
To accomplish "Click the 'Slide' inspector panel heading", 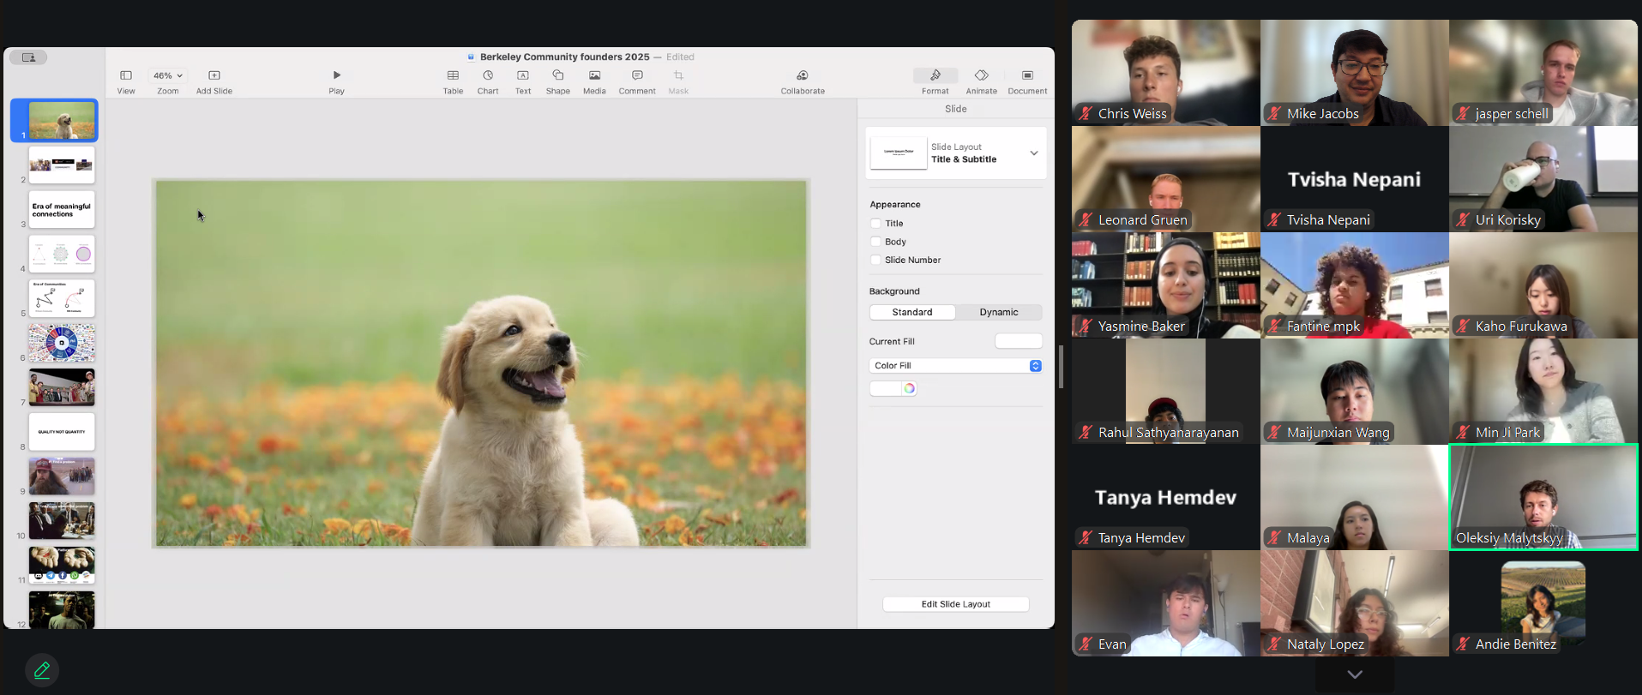I will point(956,109).
